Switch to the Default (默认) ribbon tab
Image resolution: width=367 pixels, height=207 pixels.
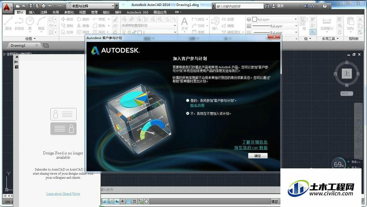(x=20, y=12)
